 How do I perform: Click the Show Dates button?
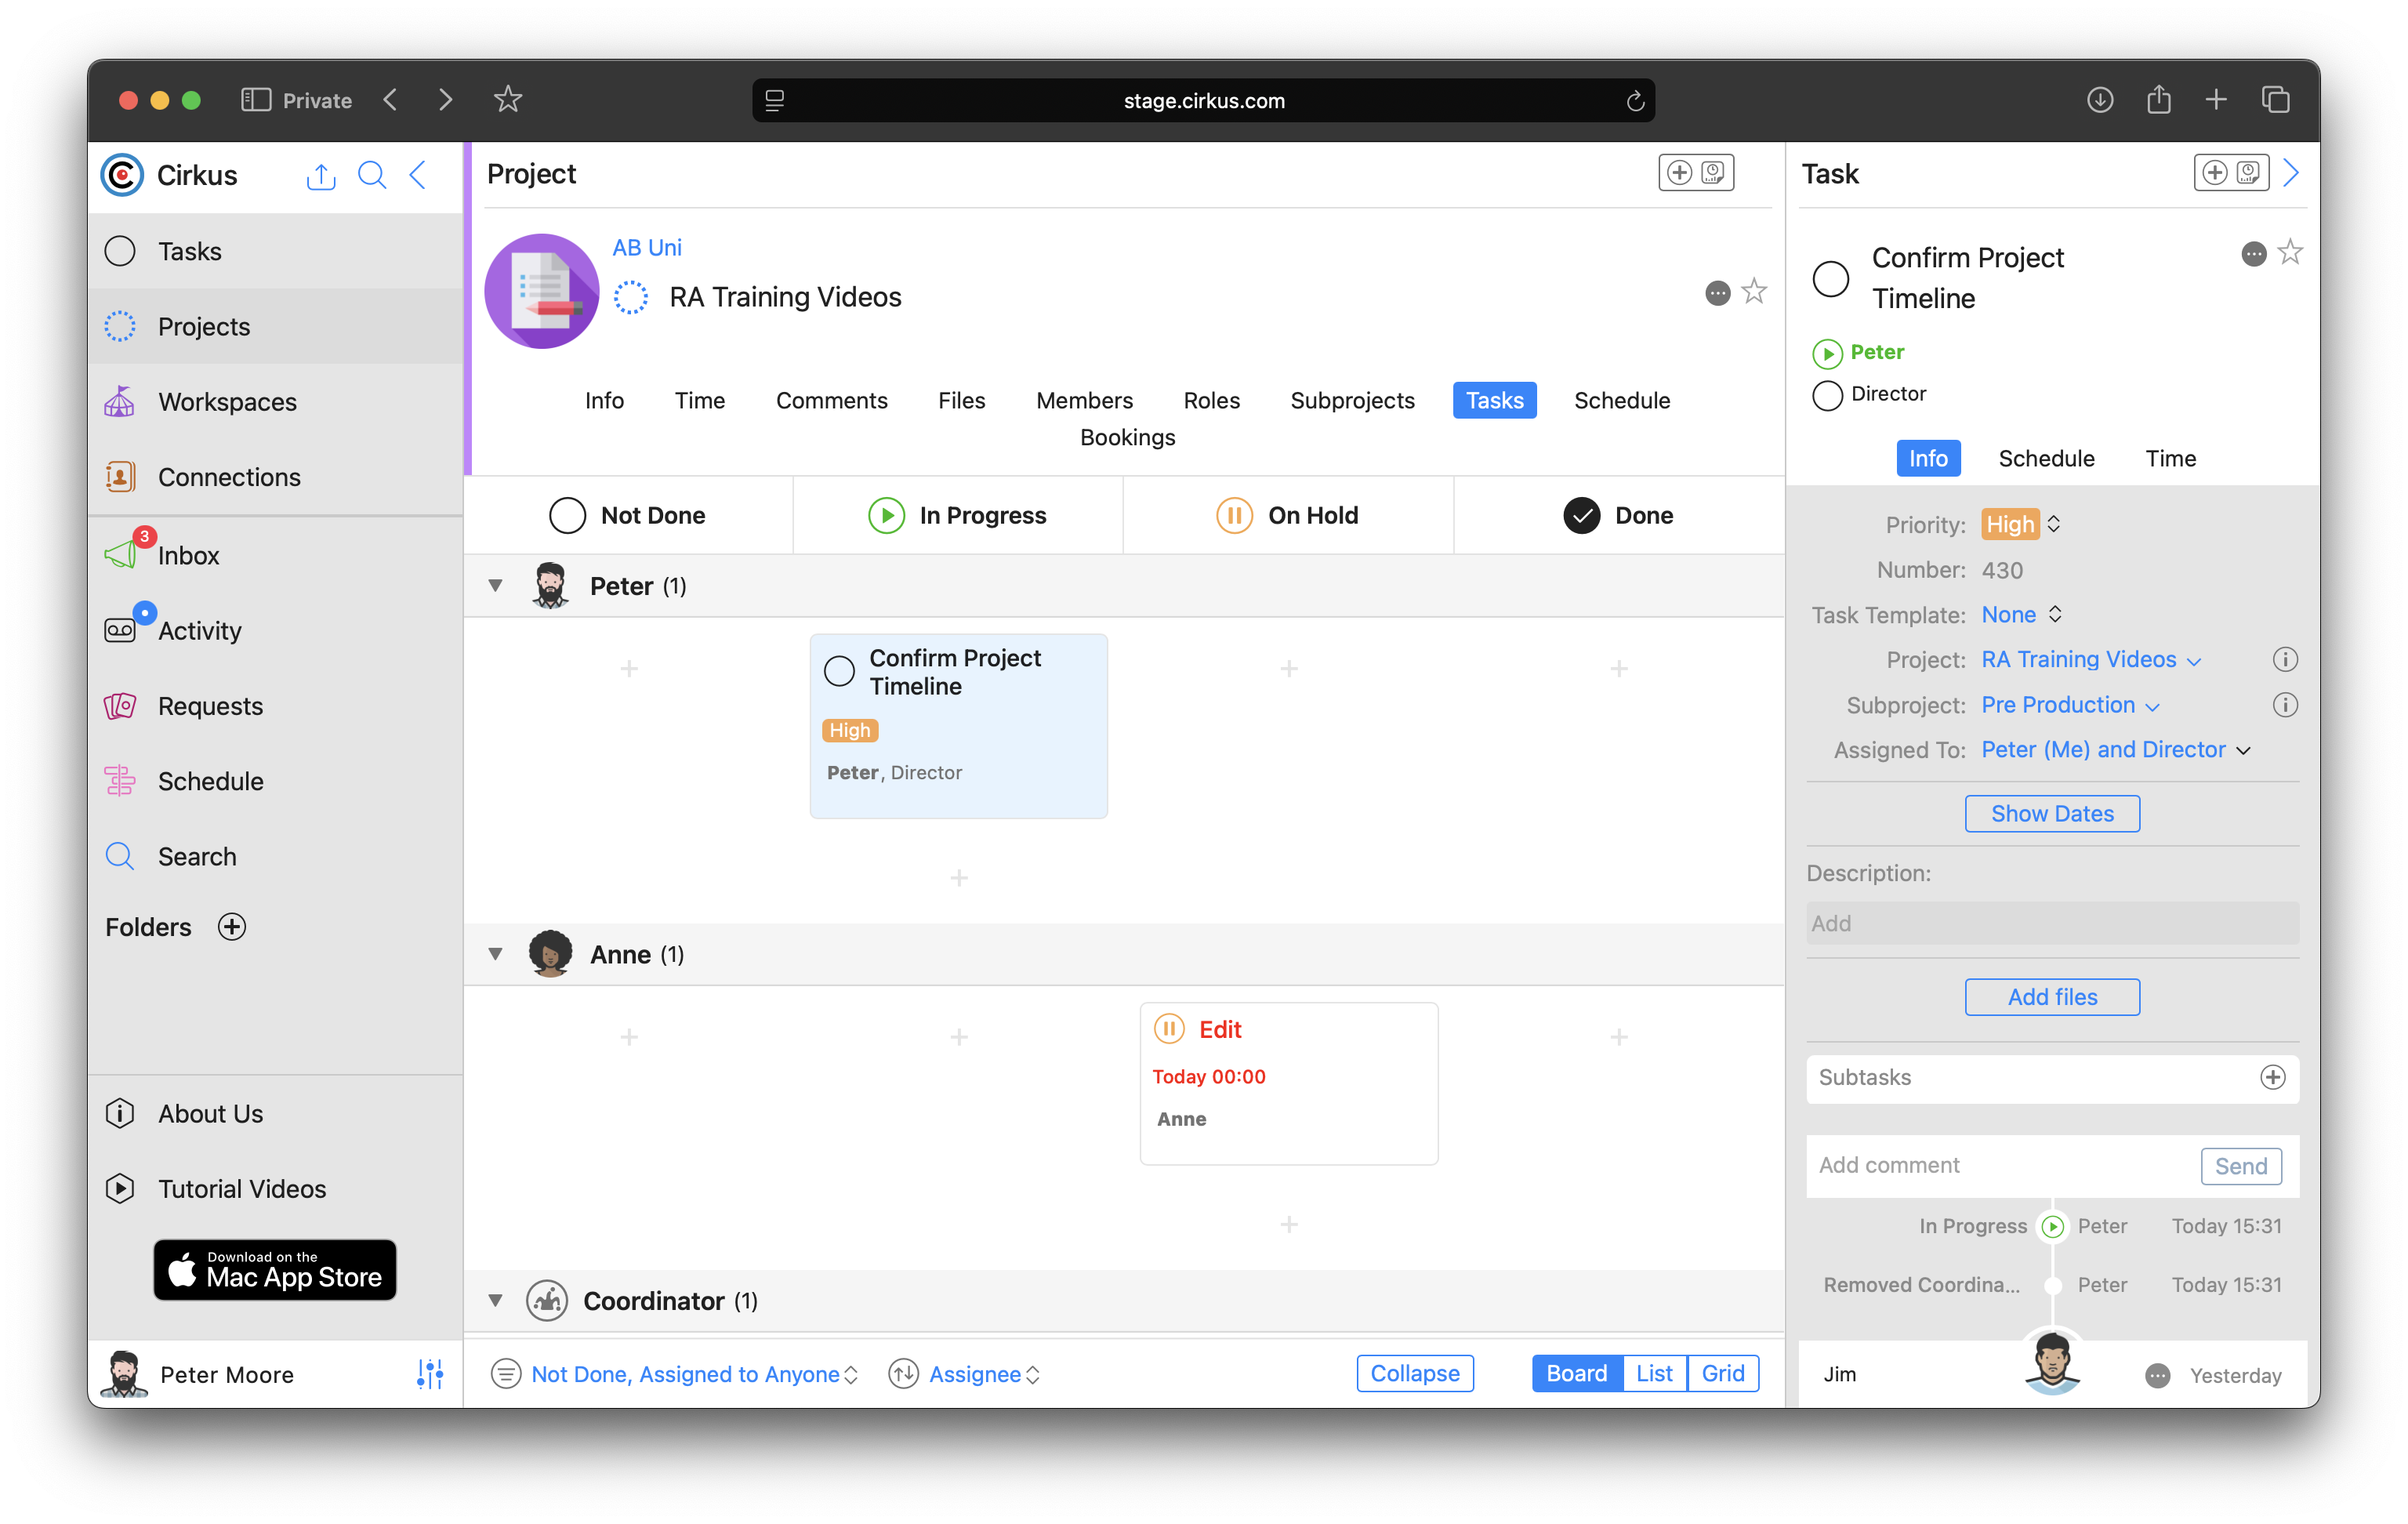(2052, 814)
